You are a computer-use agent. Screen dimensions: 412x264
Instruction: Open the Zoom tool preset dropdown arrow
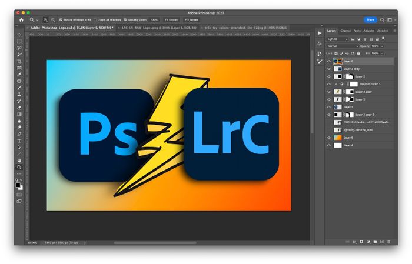point(37,20)
